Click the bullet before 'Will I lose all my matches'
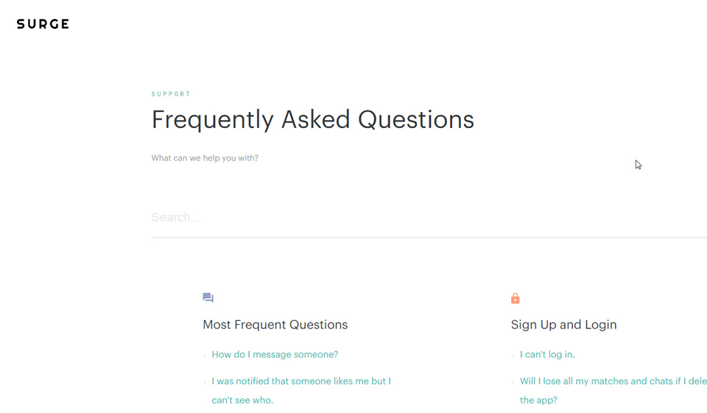Viewport: 707px width, 413px height. pyautogui.click(x=513, y=382)
